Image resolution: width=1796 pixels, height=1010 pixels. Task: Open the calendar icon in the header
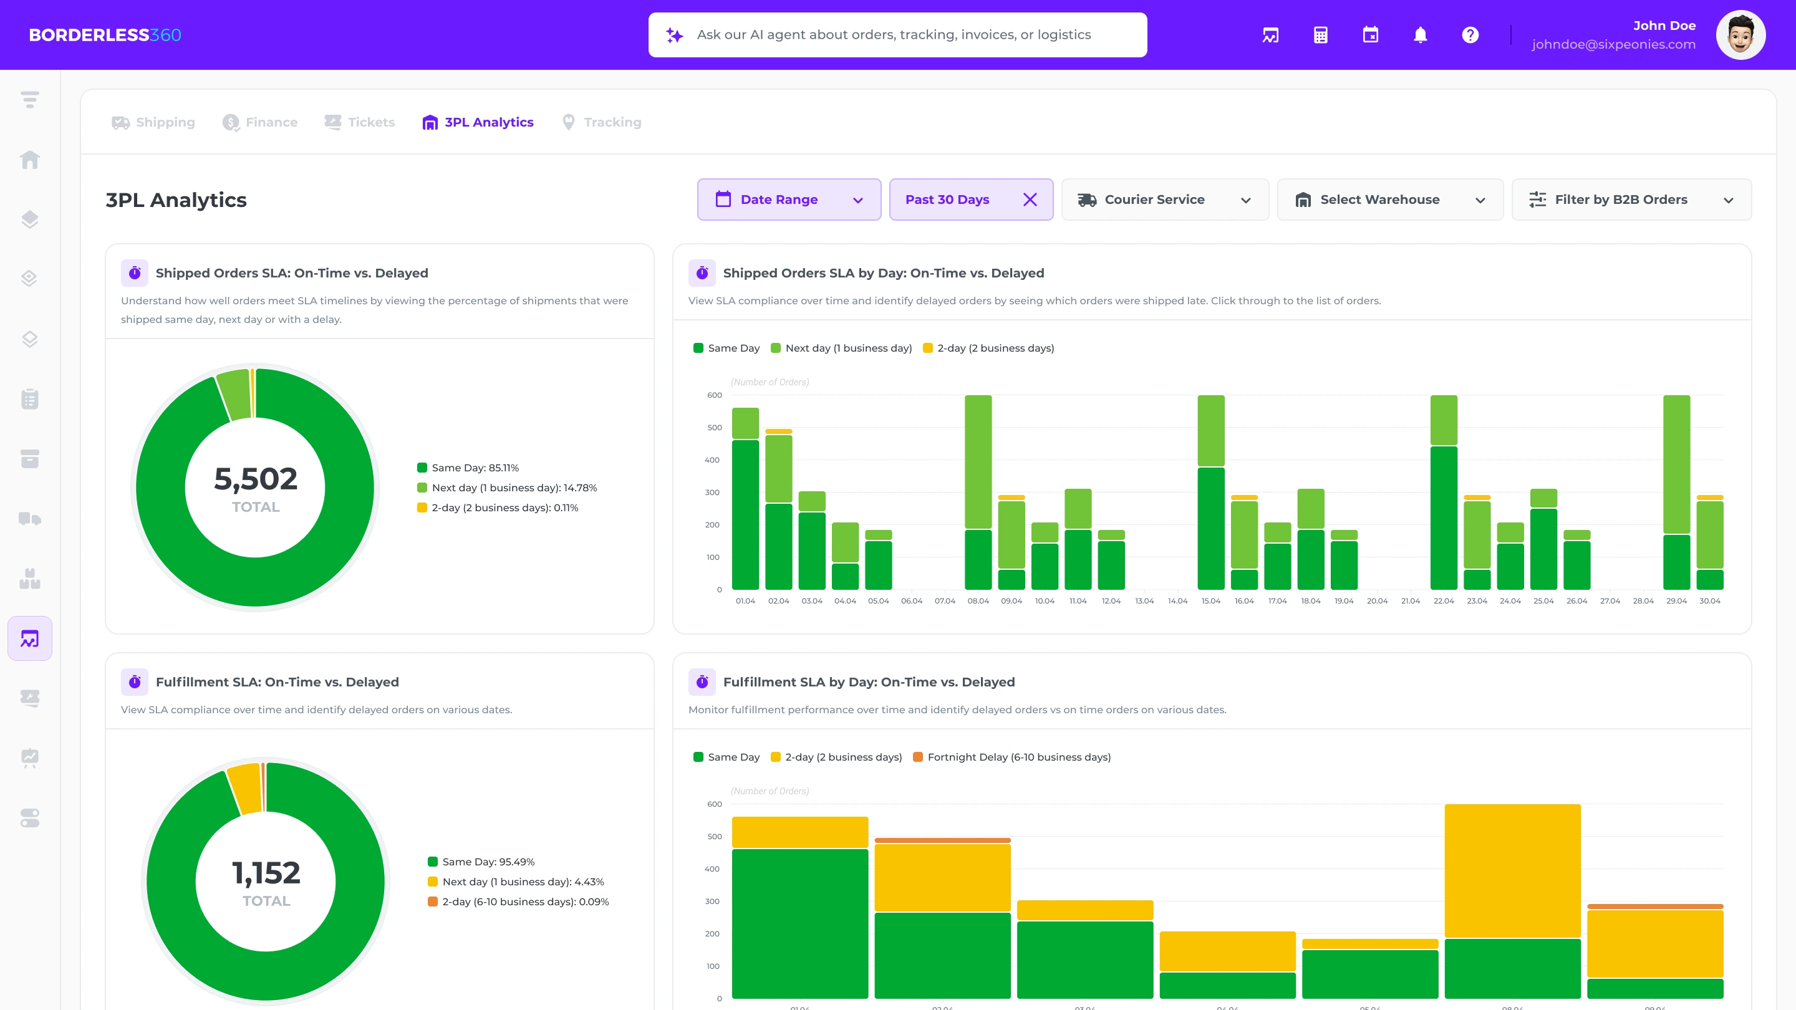tap(1370, 35)
